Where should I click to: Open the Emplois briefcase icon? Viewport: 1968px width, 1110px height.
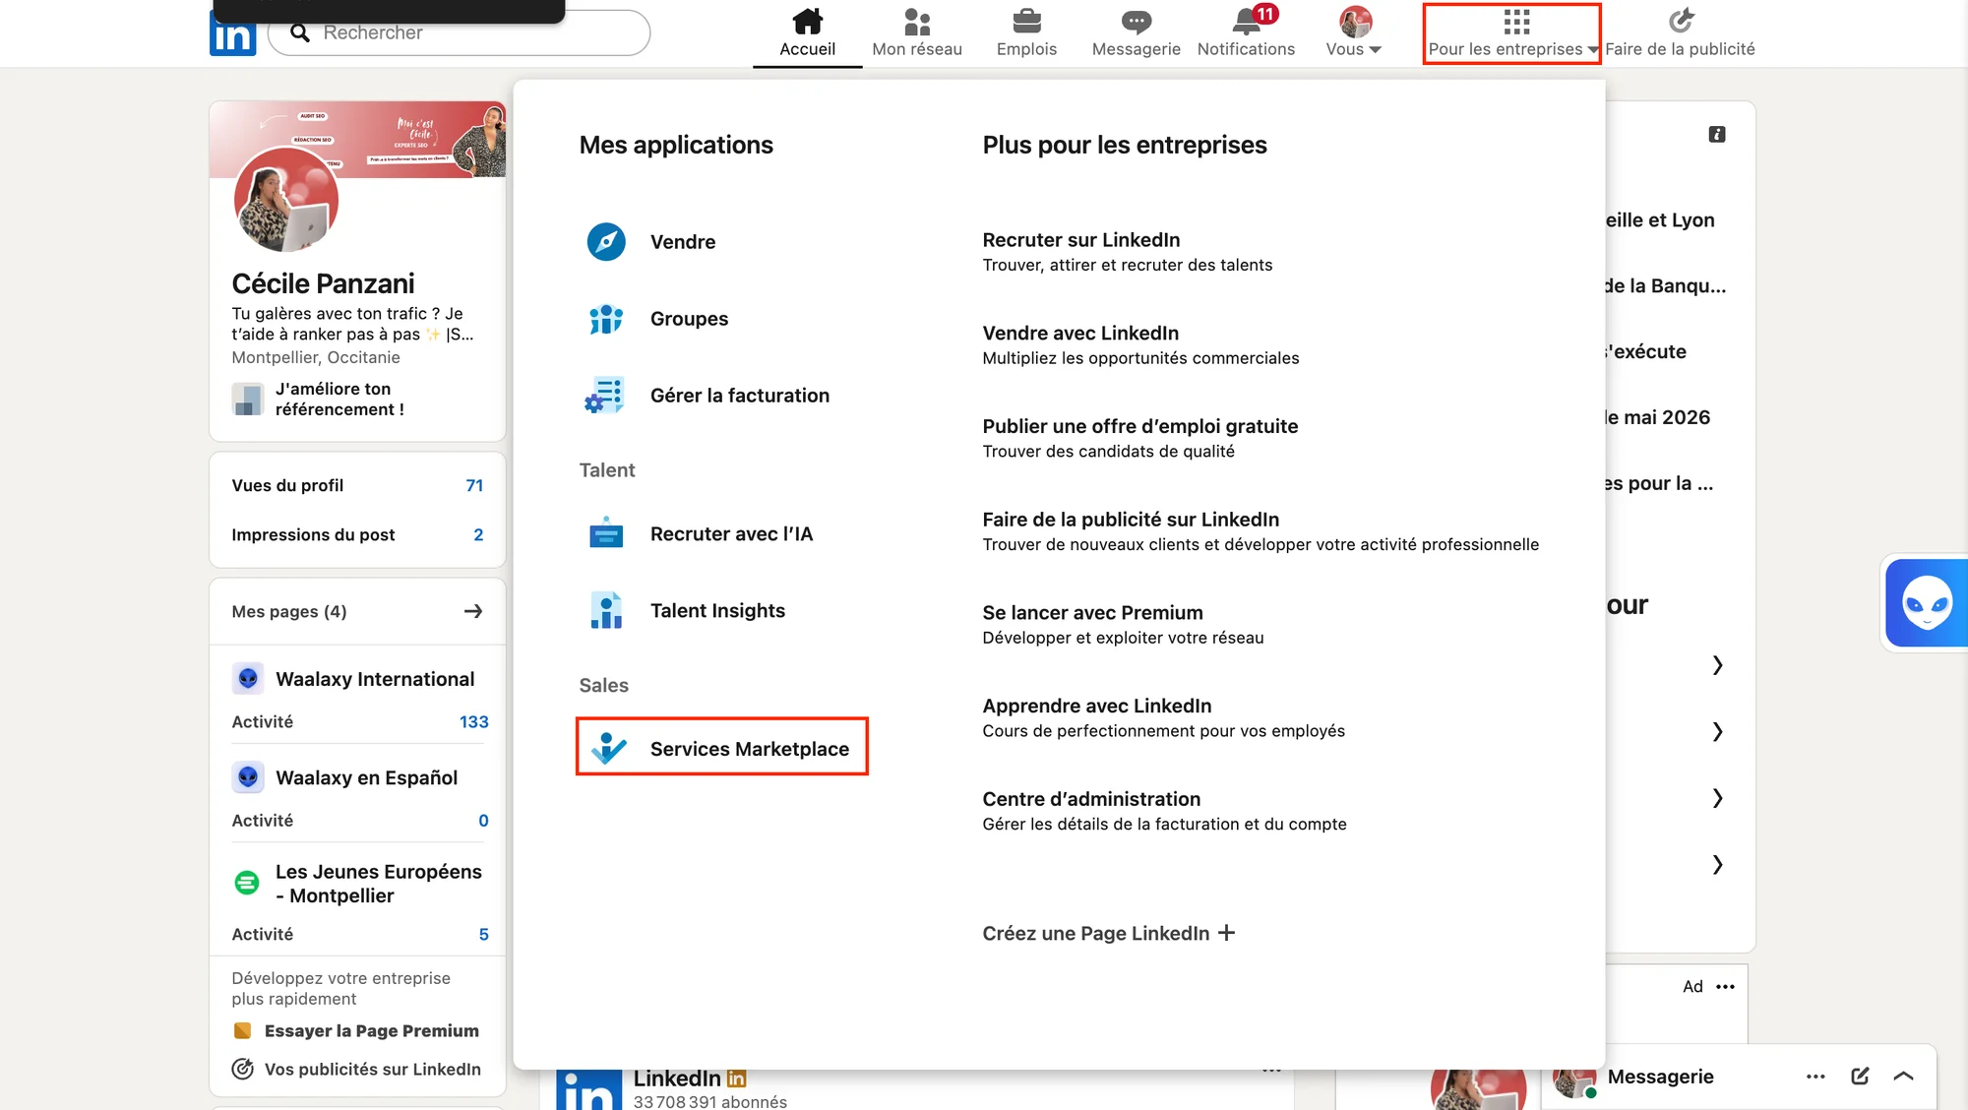[x=1026, y=21]
